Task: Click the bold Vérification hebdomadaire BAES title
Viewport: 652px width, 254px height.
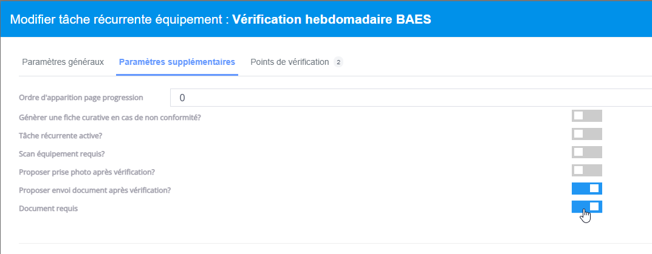Action: [x=332, y=19]
